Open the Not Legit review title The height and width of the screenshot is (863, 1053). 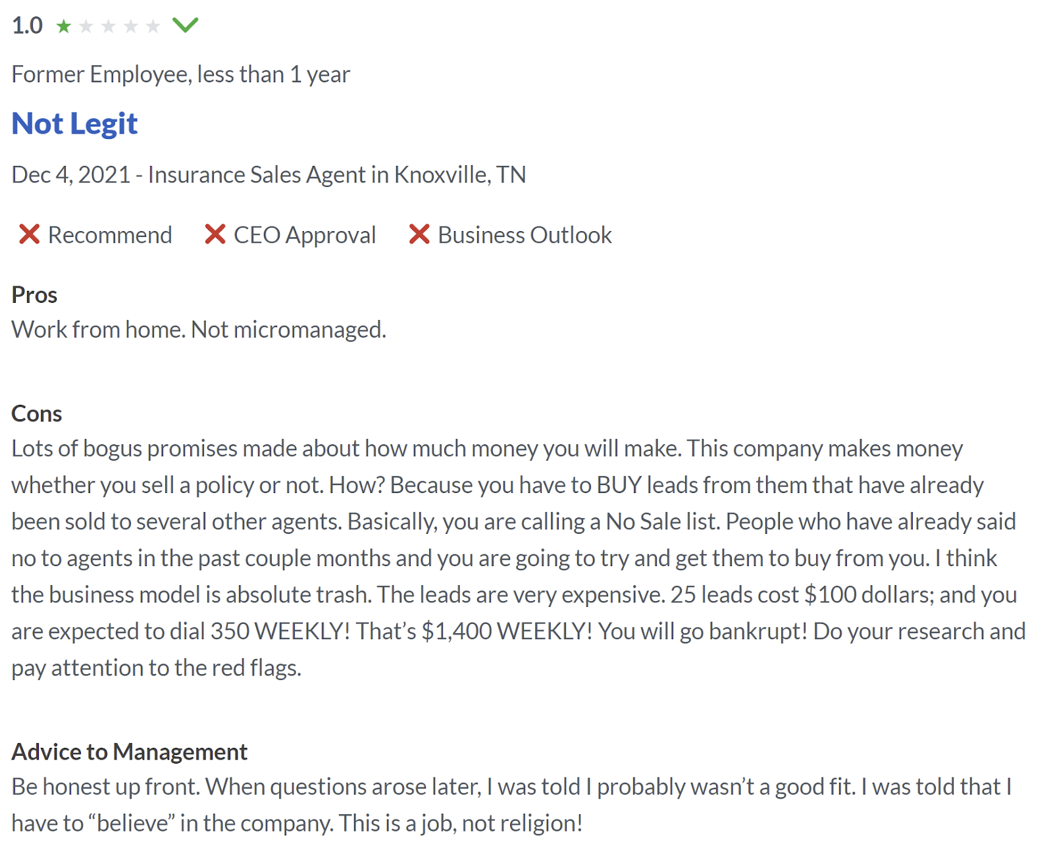click(74, 123)
